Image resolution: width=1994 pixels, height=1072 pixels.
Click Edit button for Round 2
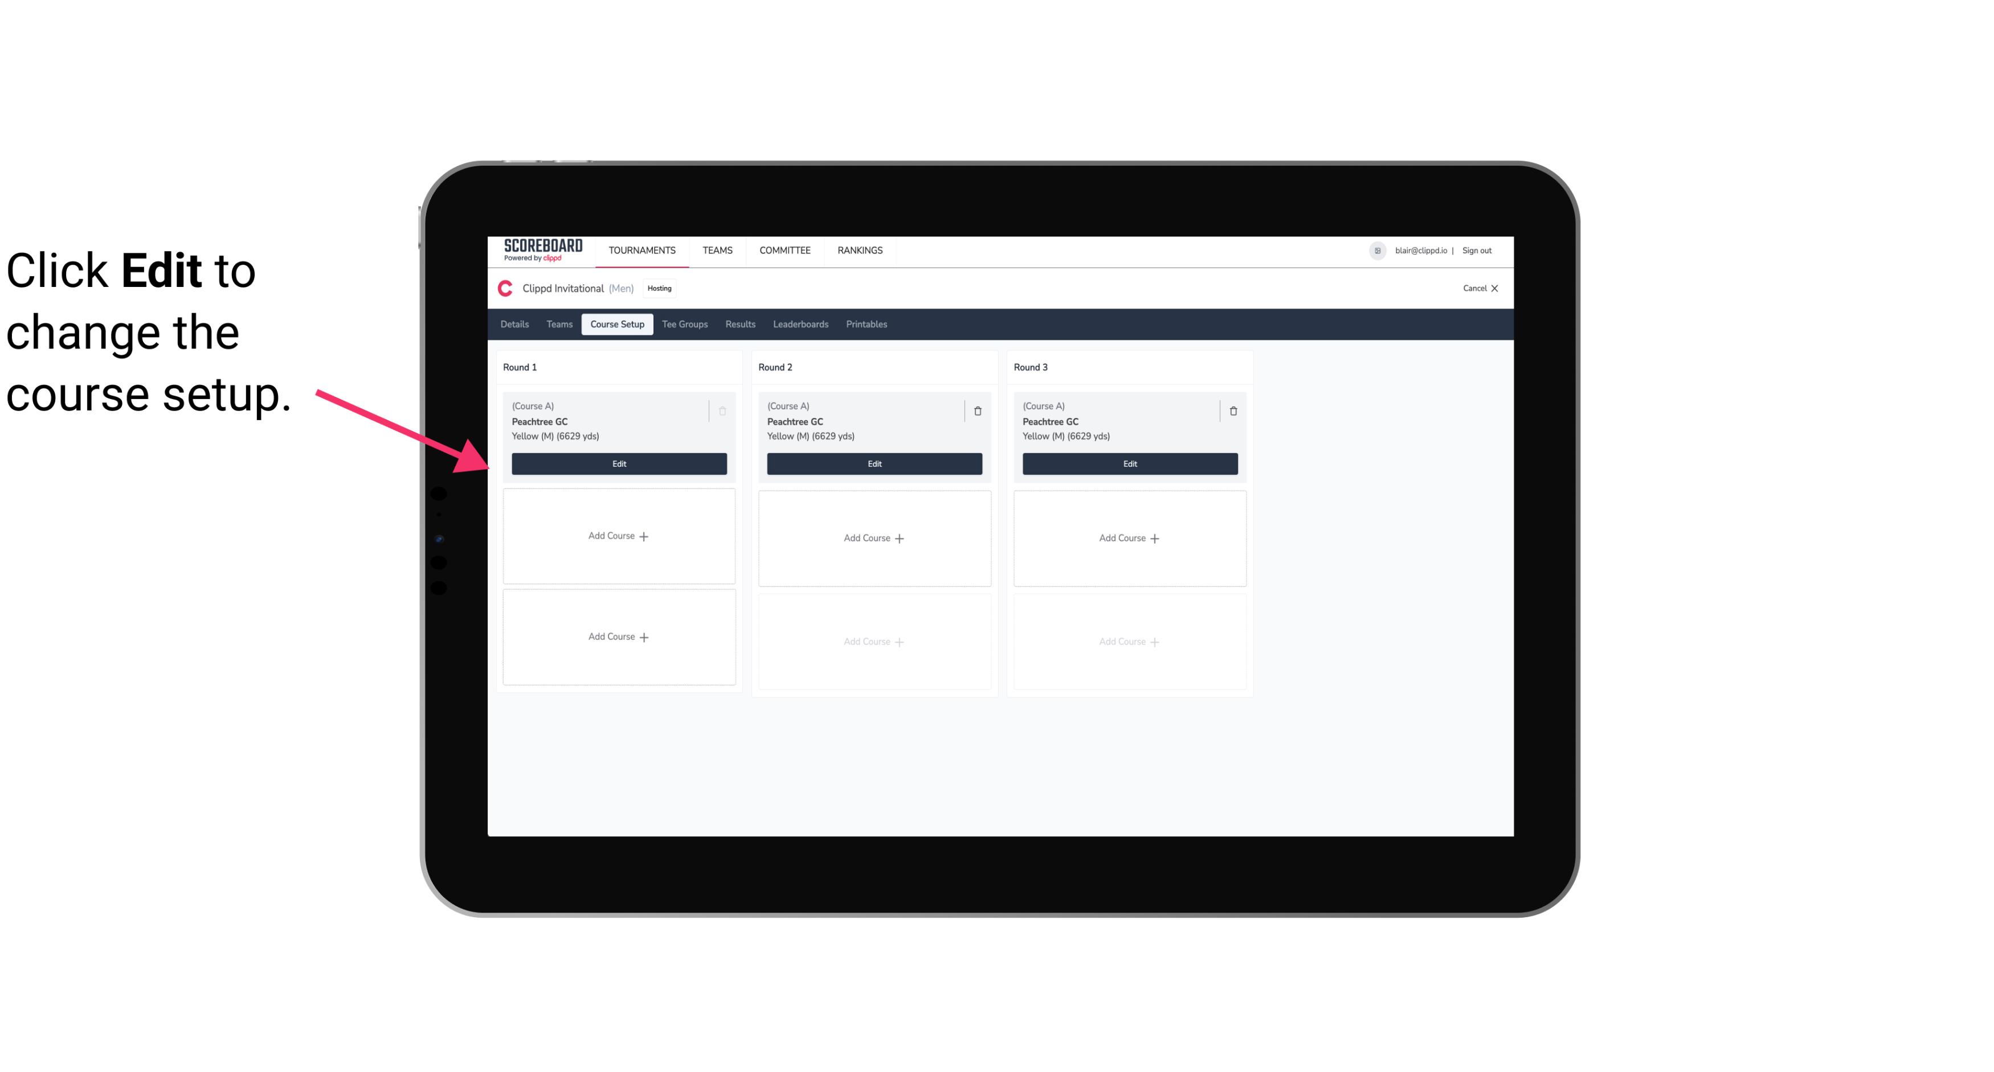[x=873, y=462]
